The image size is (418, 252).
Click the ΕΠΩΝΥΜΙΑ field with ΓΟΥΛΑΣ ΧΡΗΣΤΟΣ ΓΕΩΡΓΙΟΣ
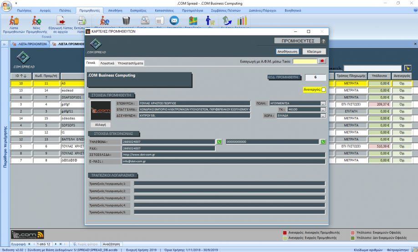click(194, 103)
